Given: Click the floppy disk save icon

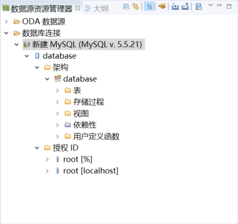Looking at the screenshot, I should 199,7.
